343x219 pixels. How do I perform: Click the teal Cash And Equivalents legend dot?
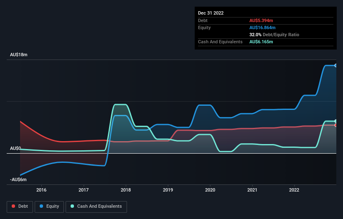[72, 206]
